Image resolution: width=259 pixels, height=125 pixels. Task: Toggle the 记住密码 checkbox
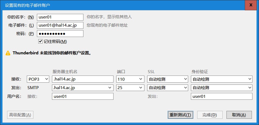(x=40, y=42)
